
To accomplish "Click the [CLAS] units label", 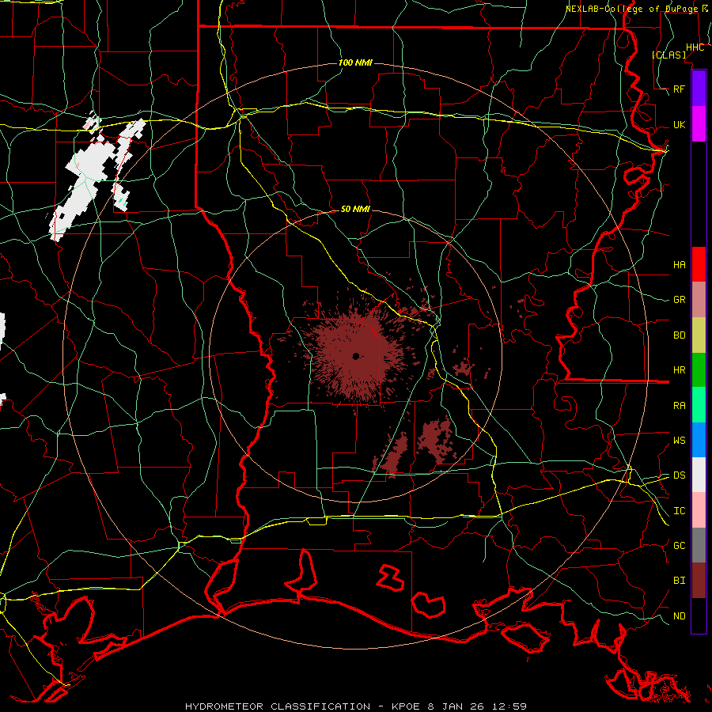I will (668, 55).
